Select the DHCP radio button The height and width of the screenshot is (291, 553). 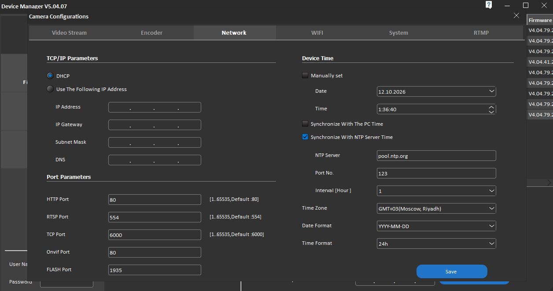(50, 76)
